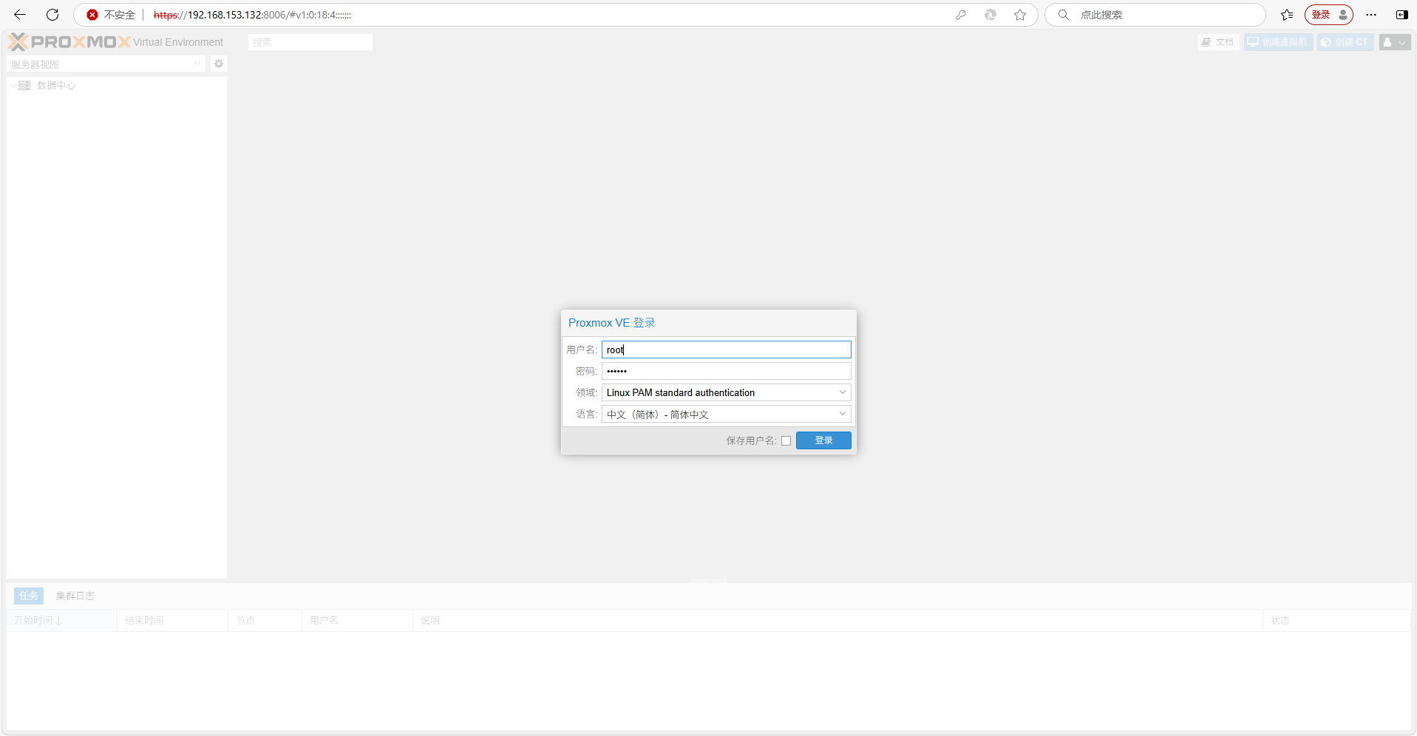
Task: Sort by 开始时间 column header
Action: click(62, 620)
